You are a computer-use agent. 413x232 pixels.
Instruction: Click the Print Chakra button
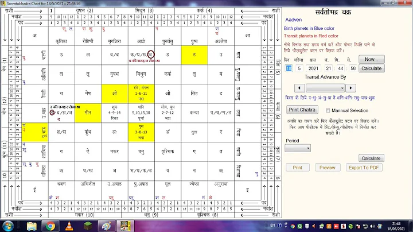302,110
